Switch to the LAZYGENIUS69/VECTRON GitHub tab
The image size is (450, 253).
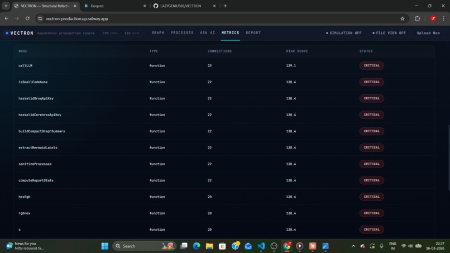pyautogui.click(x=185, y=6)
